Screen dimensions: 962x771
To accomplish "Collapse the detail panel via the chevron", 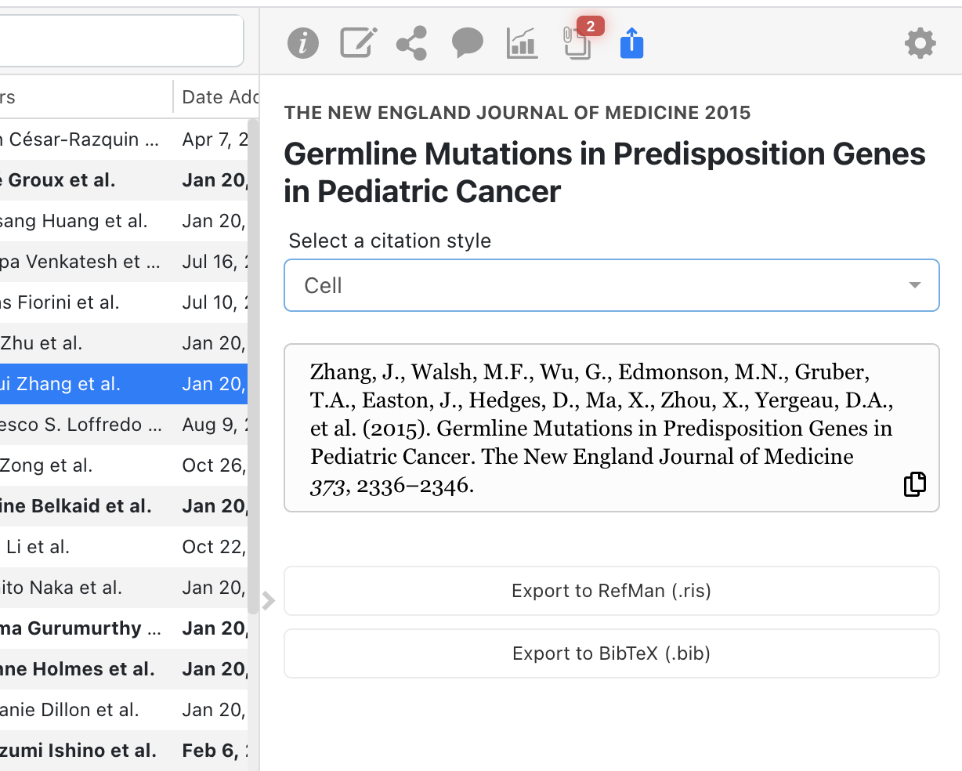I will click(268, 600).
